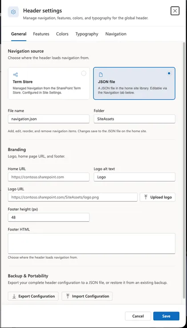Click the JSON file card title
The image size is (187, 328).
[x=106, y=82]
